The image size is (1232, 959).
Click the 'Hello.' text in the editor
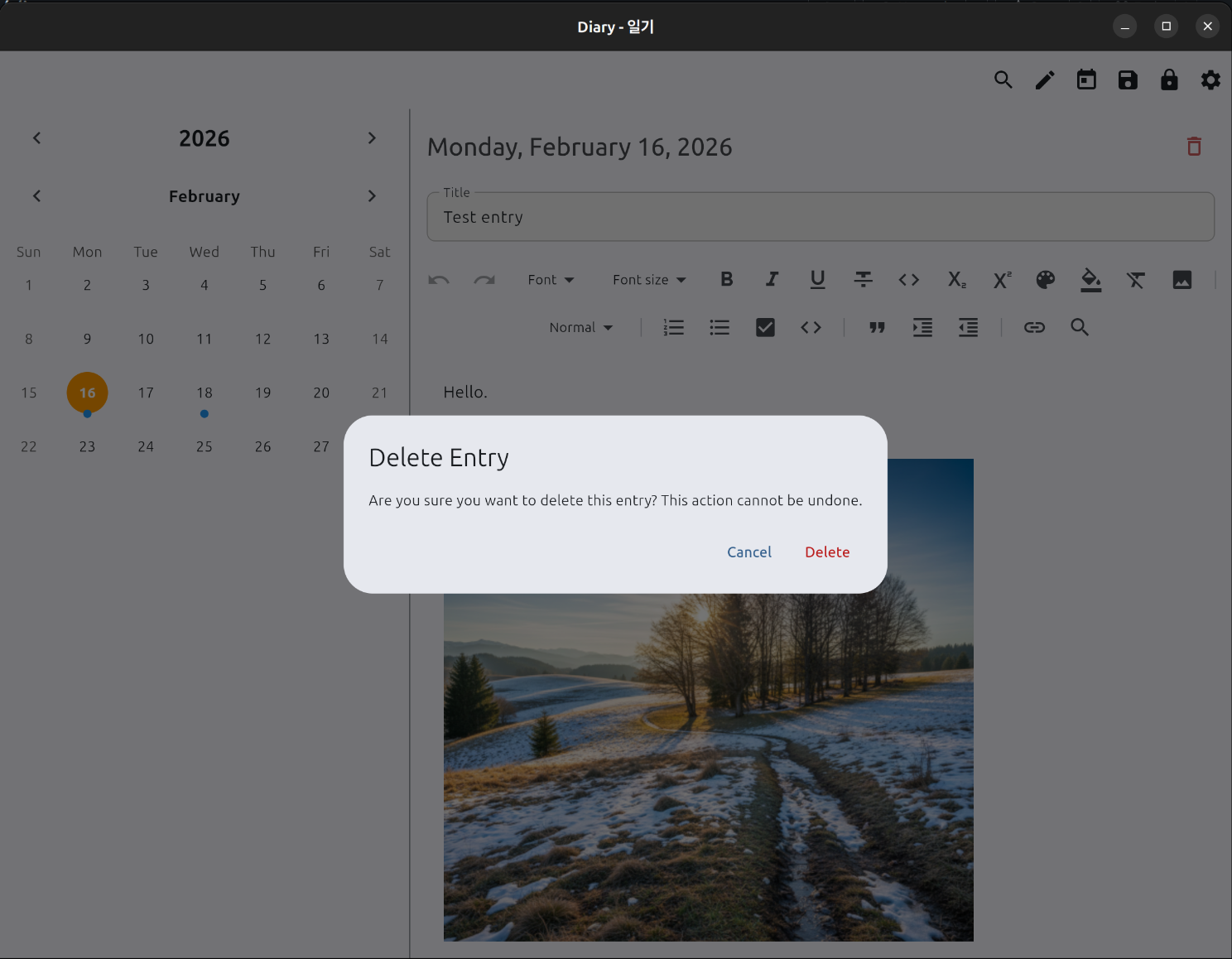(465, 392)
